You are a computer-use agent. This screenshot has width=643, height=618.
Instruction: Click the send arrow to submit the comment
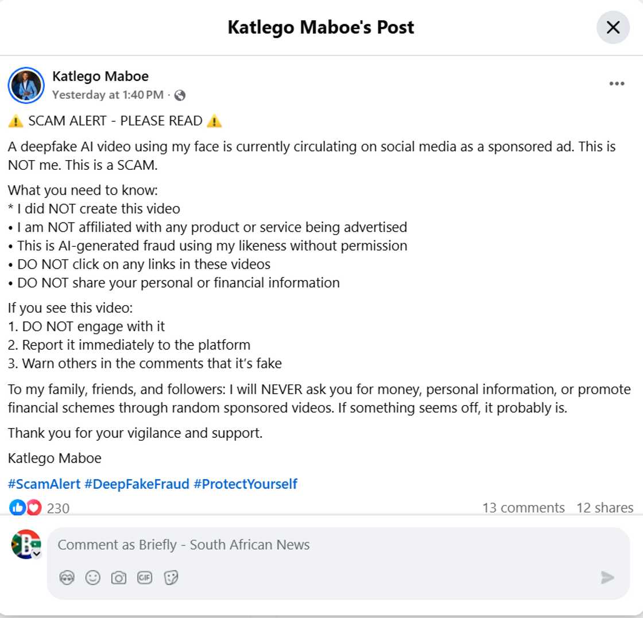coord(607,578)
